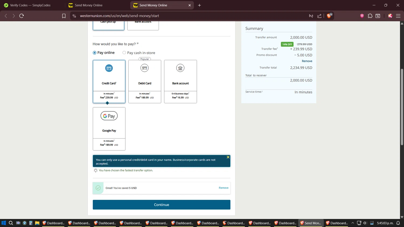
Task: Open the sidebar search panel icon
Action: pyautogui.click(x=378, y=16)
